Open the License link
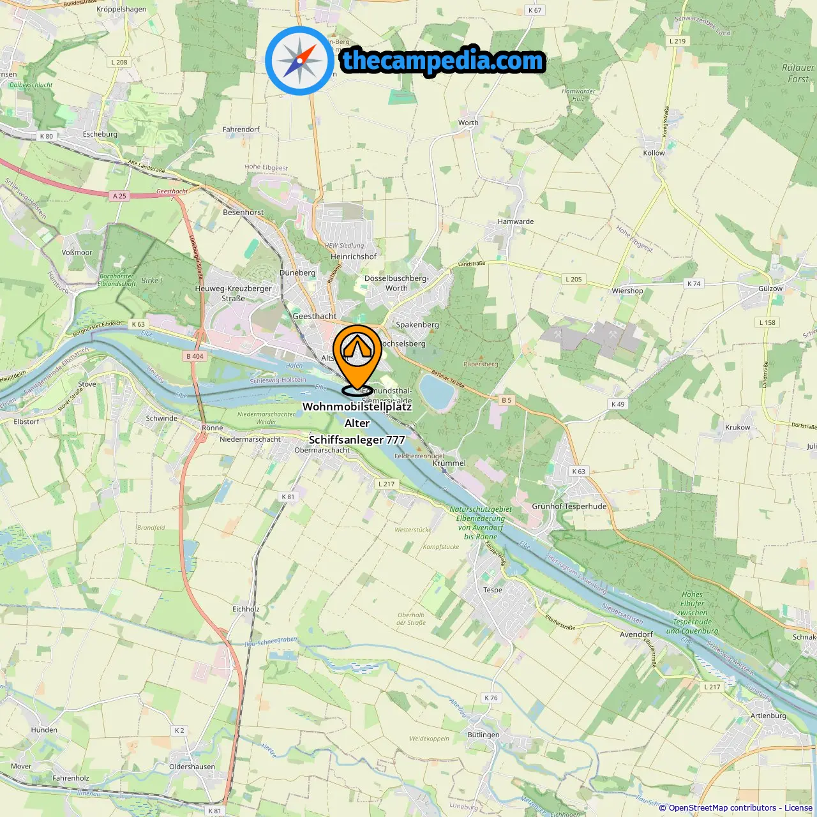The height and width of the screenshot is (817, 817). 798,807
